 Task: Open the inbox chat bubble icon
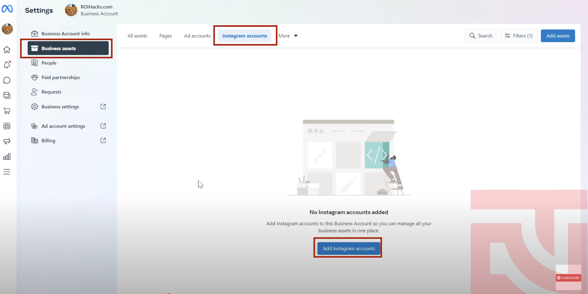coord(7,80)
